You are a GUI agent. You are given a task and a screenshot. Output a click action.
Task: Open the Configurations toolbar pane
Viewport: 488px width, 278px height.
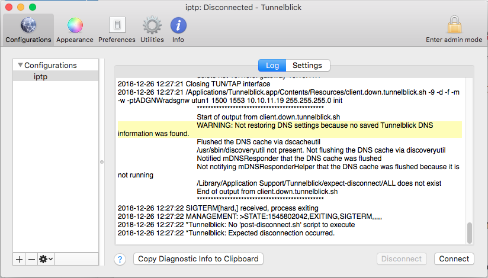pyautogui.click(x=28, y=30)
